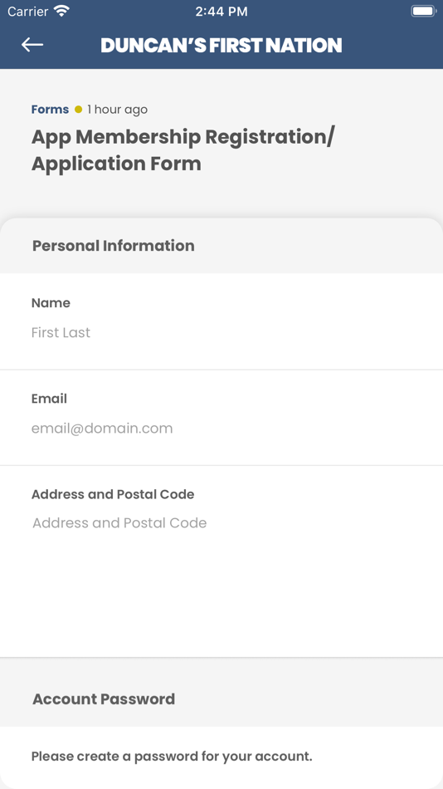The image size is (443, 789).
Task: Tap the App Membership Registration form title
Action: coord(182,150)
